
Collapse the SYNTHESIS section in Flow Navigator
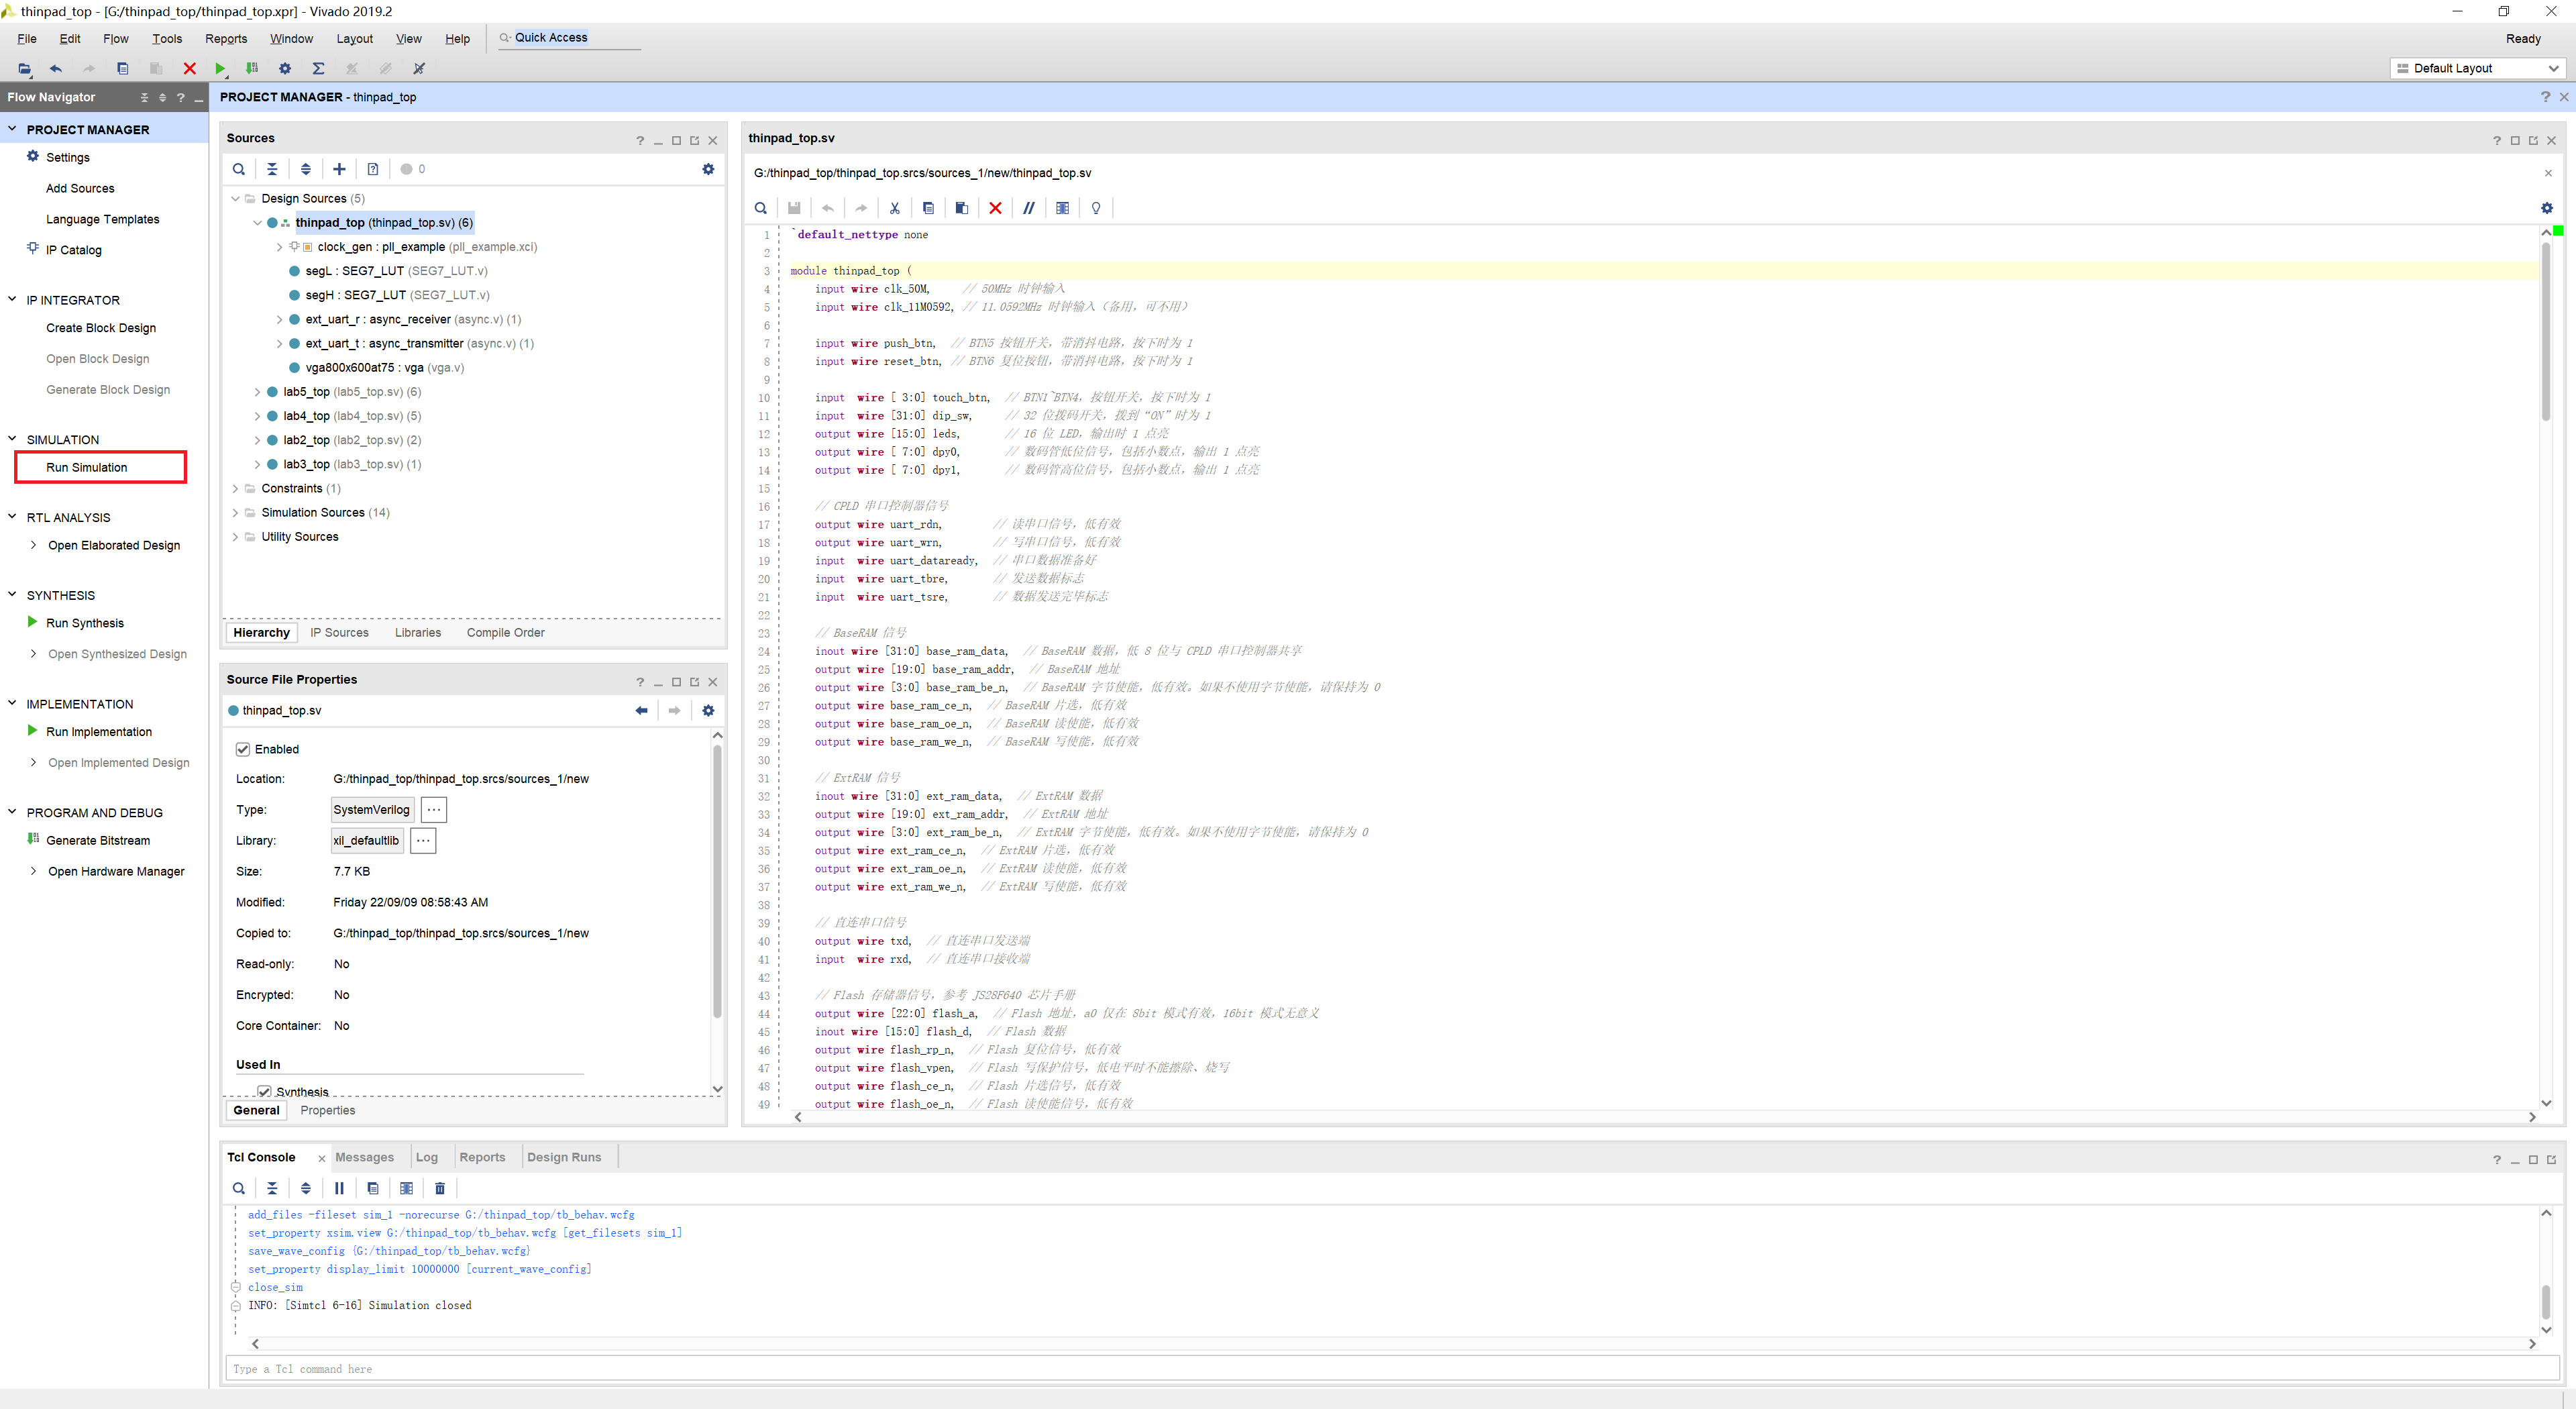13,595
